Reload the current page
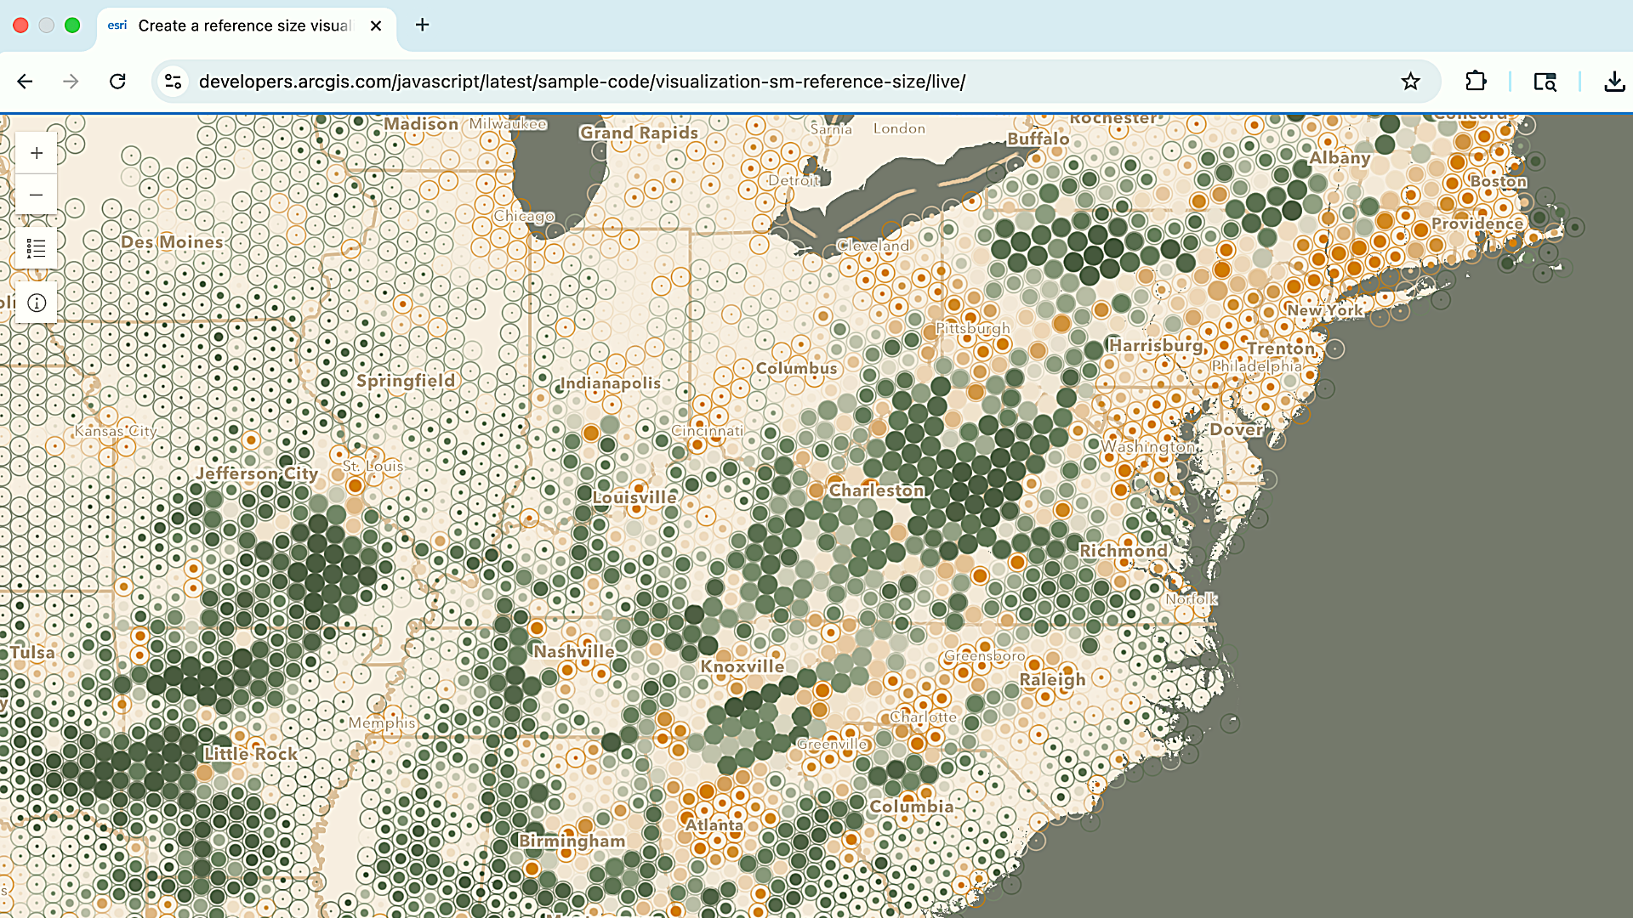 (x=118, y=82)
